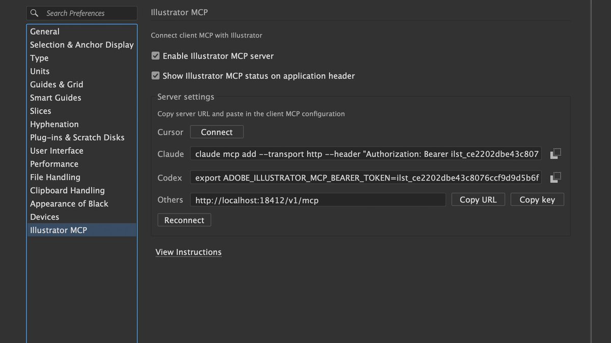
Task: Focus the Search Preferences field
Action: pyautogui.click(x=82, y=13)
